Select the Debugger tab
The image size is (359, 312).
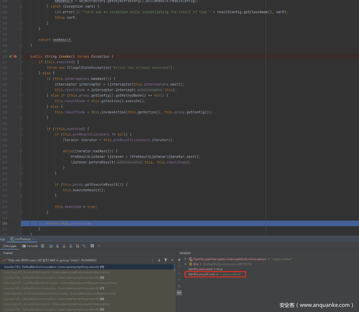[x=10, y=246]
